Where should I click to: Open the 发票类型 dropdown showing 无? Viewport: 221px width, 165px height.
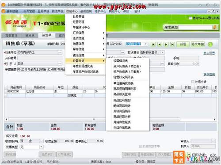pyautogui.click(x=41, y=147)
